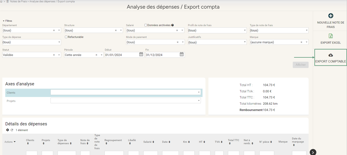Open the Fin date calendar picker
The height and width of the screenshot is (155, 347).
tap(182, 55)
